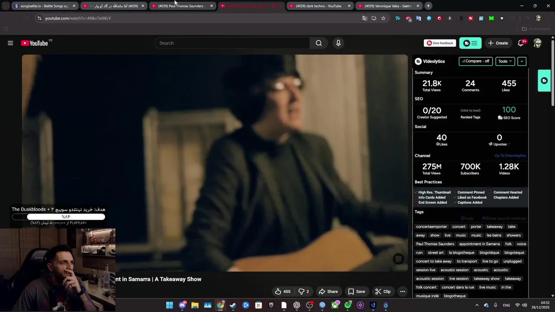Open ChatGPT app from the taskbar

tap(297, 305)
